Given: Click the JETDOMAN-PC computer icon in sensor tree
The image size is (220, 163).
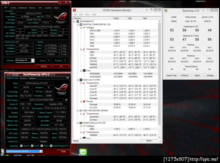Looking at the screenshot, I should (x=78, y=22).
